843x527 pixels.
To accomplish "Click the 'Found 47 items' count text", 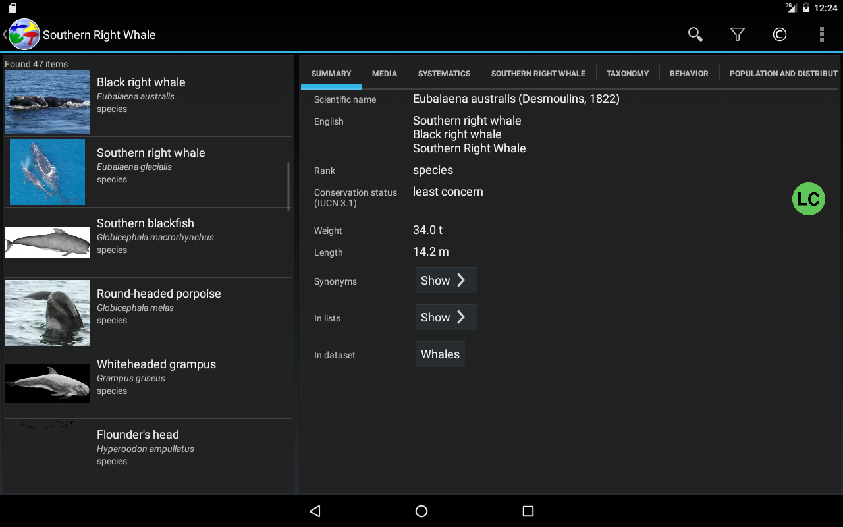I will [x=36, y=64].
